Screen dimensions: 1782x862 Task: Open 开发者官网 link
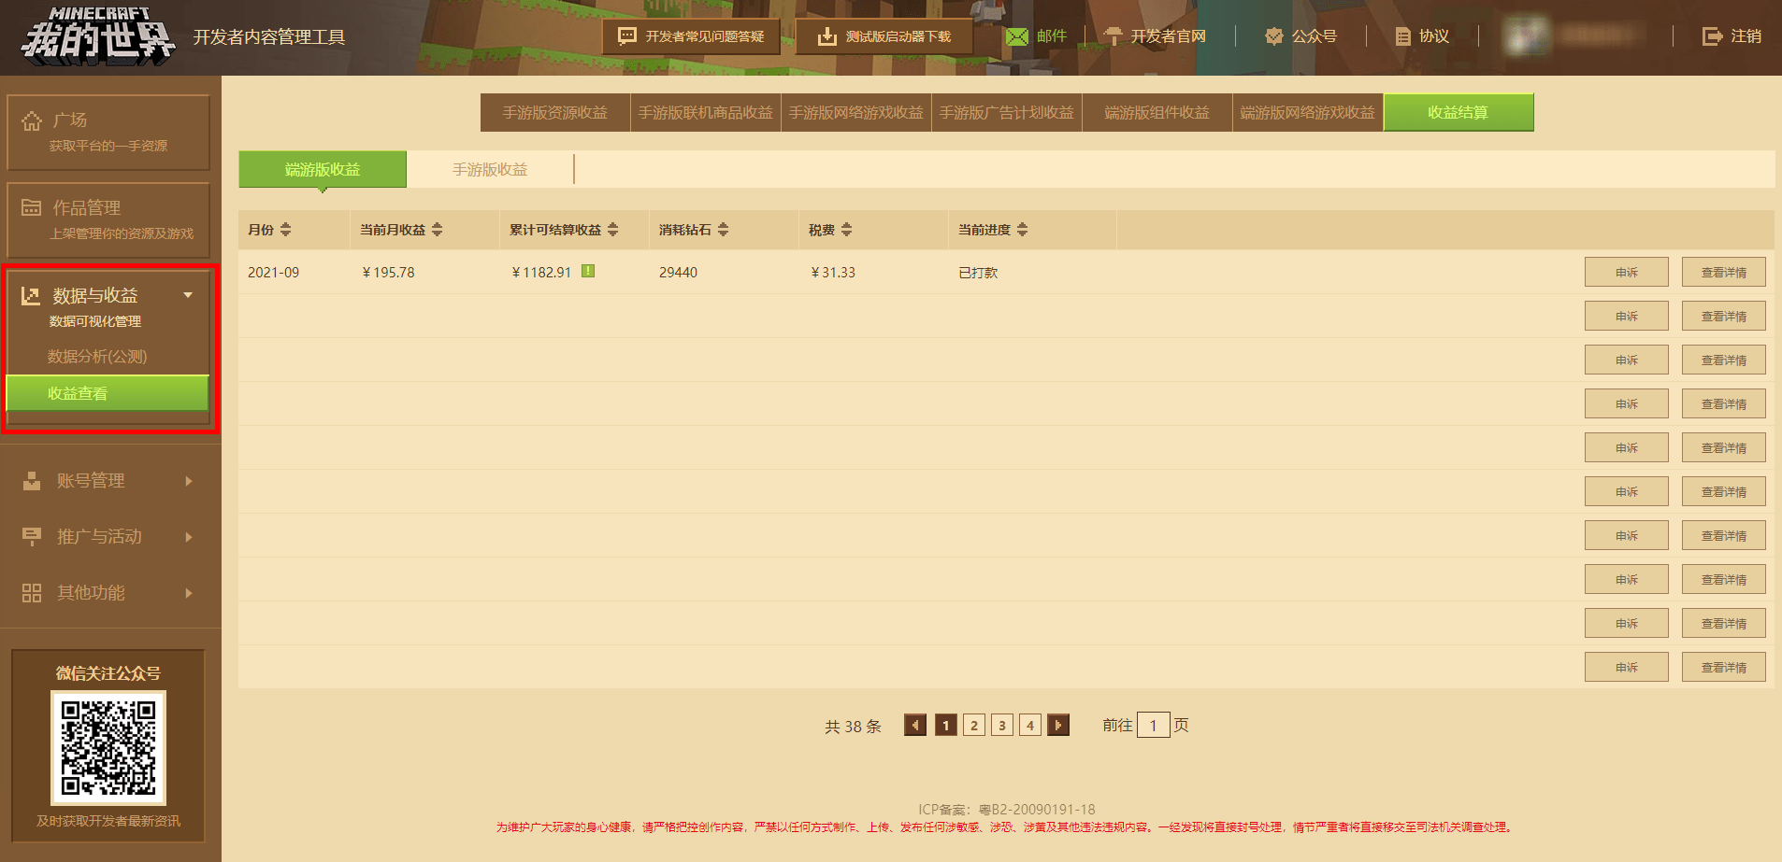(x=1168, y=36)
